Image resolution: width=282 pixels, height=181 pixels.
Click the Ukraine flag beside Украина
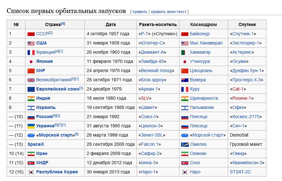pyautogui.click(x=31, y=126)
